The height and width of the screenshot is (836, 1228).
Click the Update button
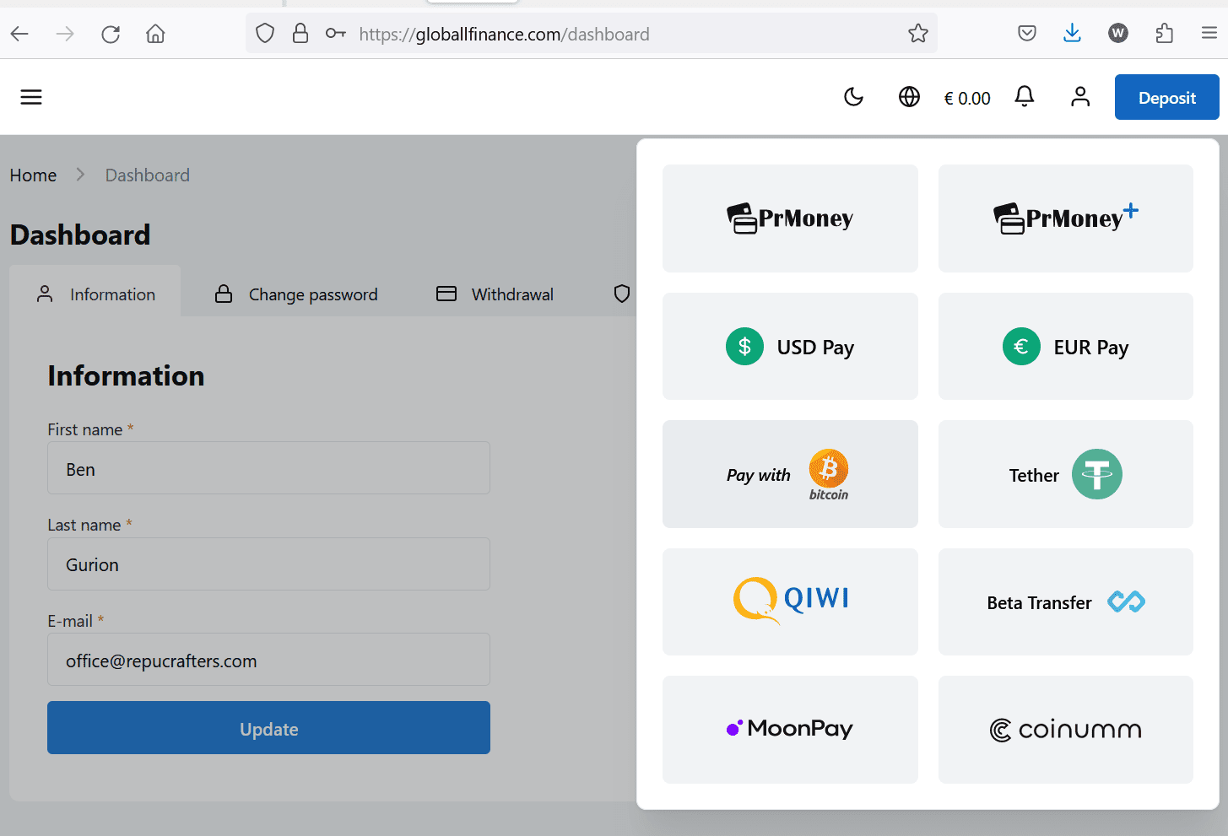pos(268,728)
